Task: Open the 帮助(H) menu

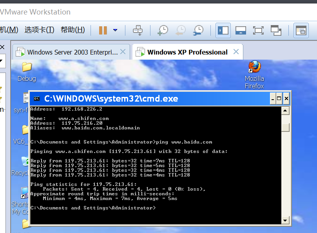Action: click(73, 30)
